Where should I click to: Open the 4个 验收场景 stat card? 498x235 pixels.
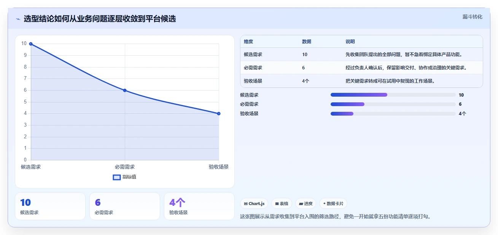click(x=199, y=206)
